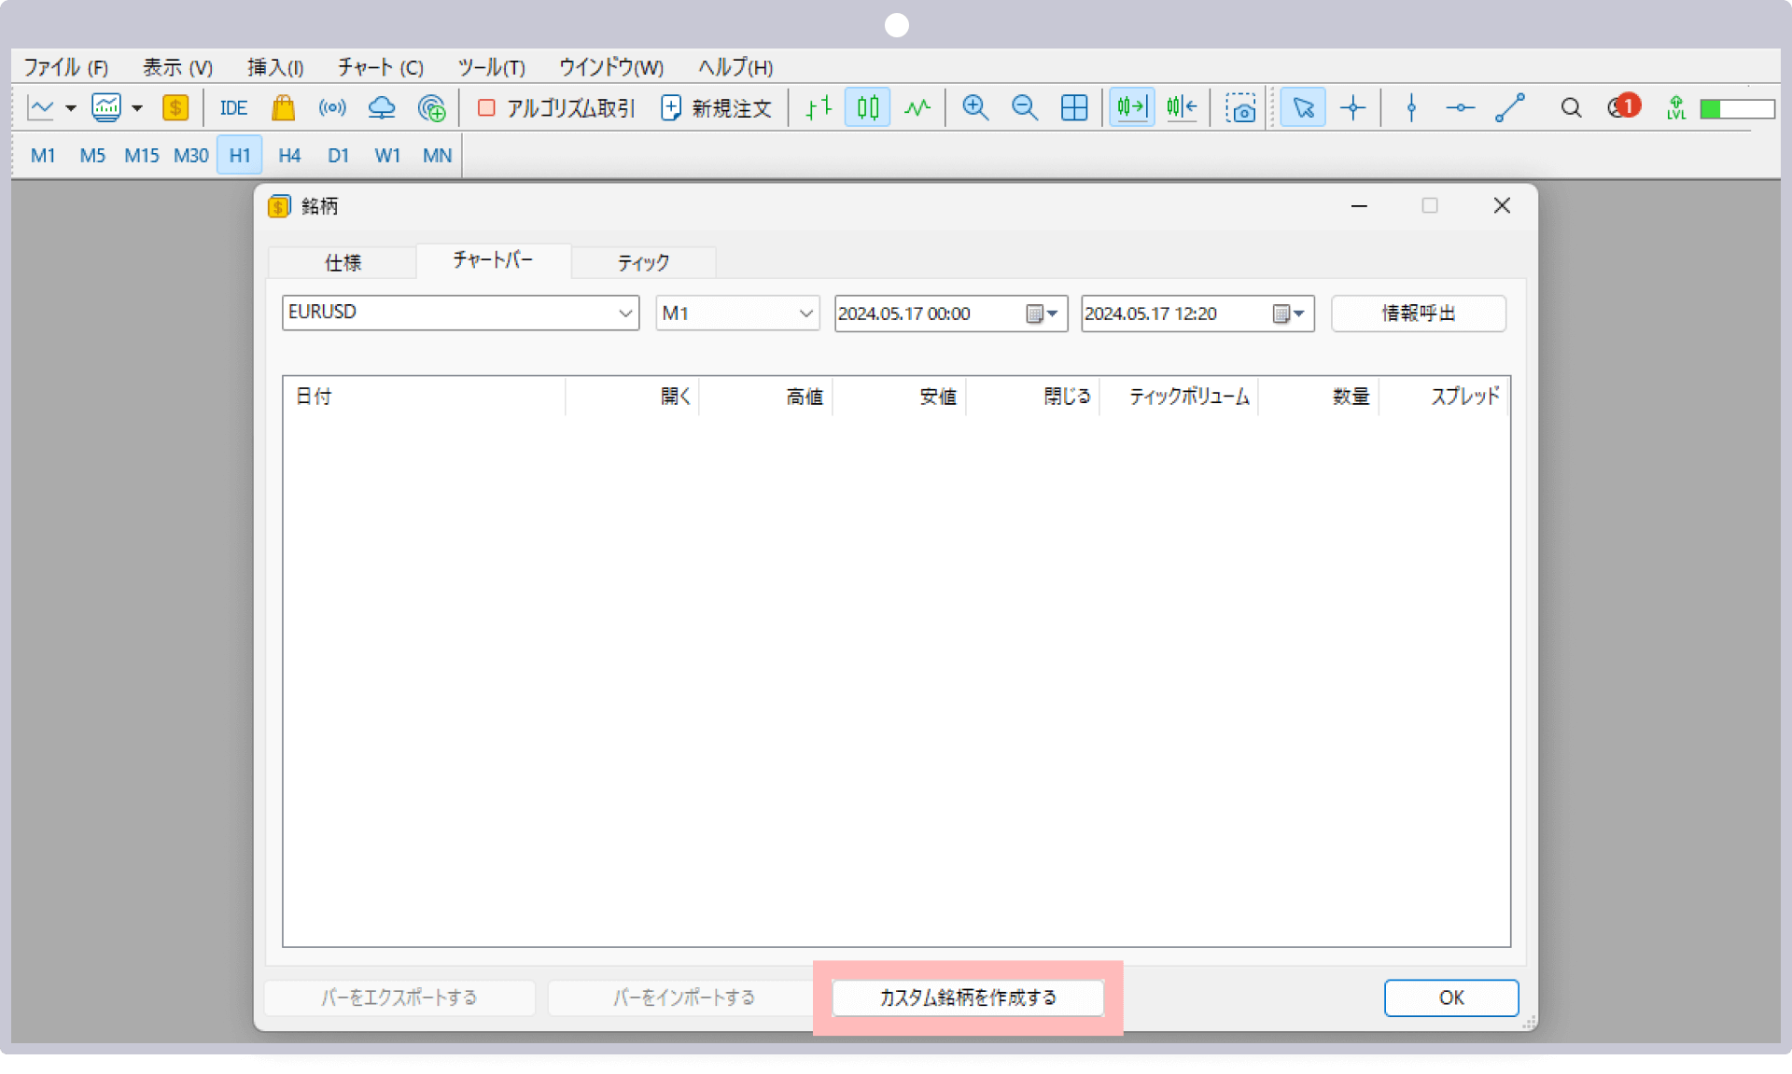
Task: Click the green connection status bar
Action: coord(1737,109)
